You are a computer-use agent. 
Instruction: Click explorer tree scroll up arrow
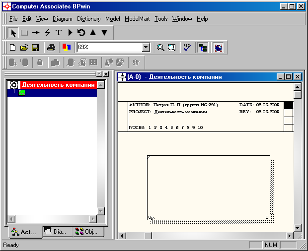(x=101, y=85)
